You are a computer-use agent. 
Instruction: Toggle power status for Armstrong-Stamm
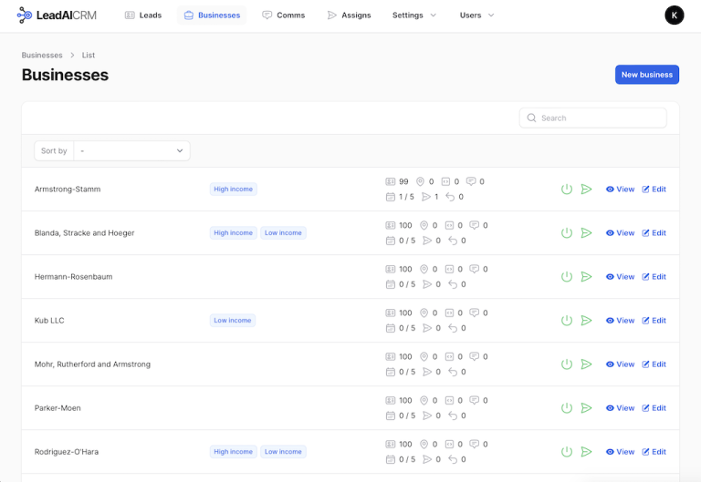pyautogui.click(x=566, y=190)
